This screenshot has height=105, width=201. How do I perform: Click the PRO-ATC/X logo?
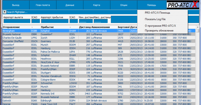183,5
